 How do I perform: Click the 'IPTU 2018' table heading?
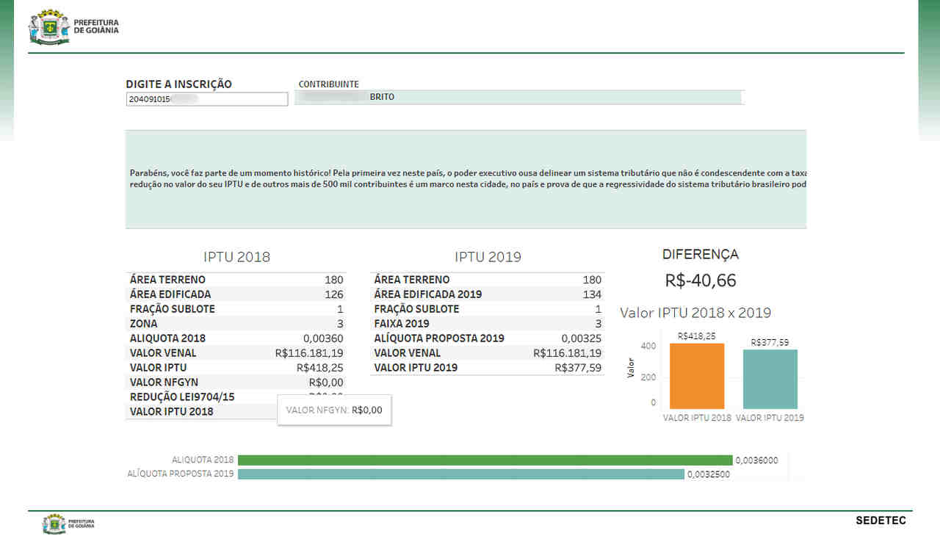236,257
